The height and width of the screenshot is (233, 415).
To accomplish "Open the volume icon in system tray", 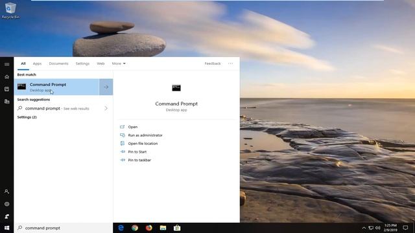I will click(378, 228).
